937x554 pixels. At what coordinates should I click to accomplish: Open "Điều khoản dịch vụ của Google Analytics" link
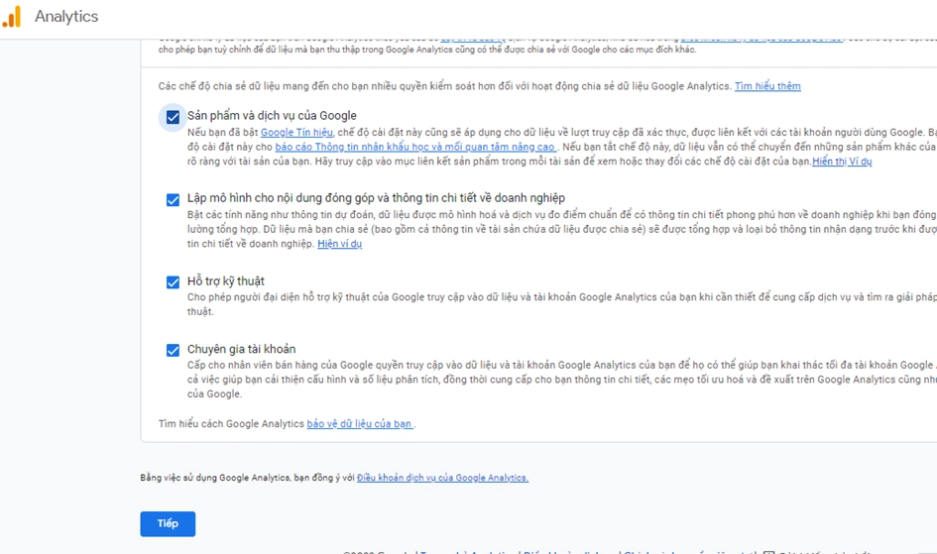pos(442,478)
